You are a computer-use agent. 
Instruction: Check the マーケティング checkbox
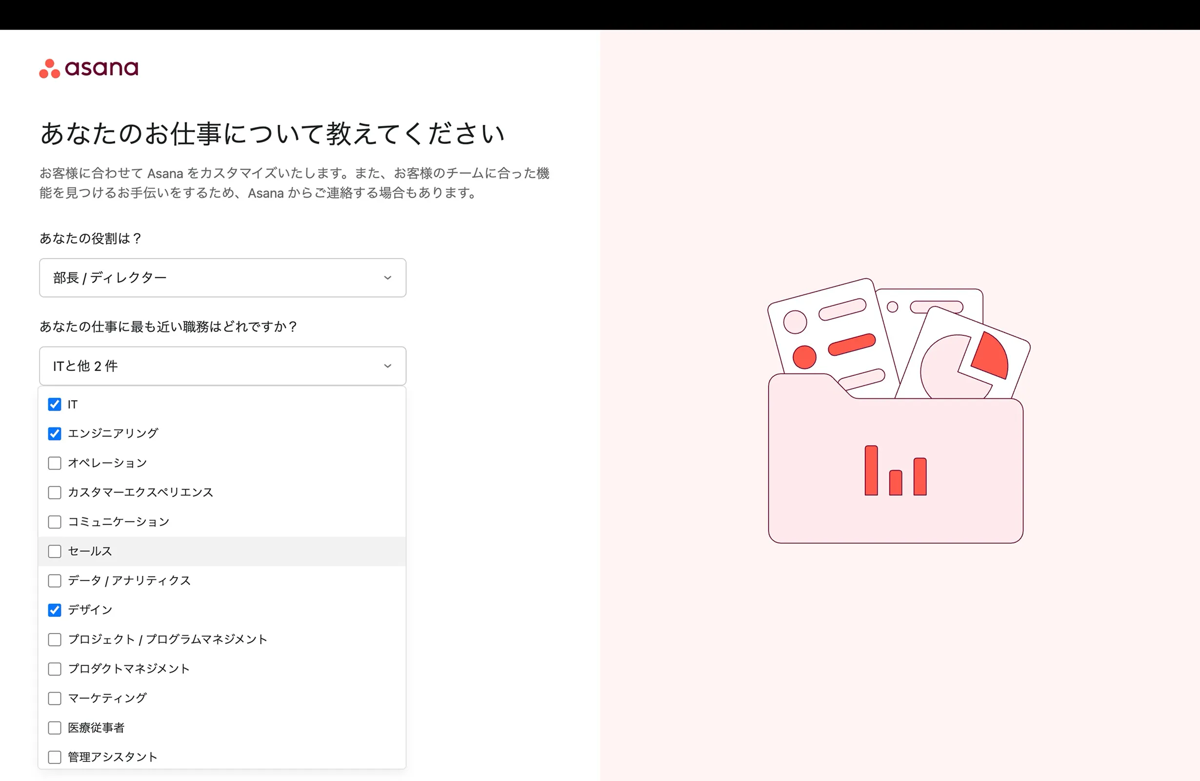(x=55, y=698)
